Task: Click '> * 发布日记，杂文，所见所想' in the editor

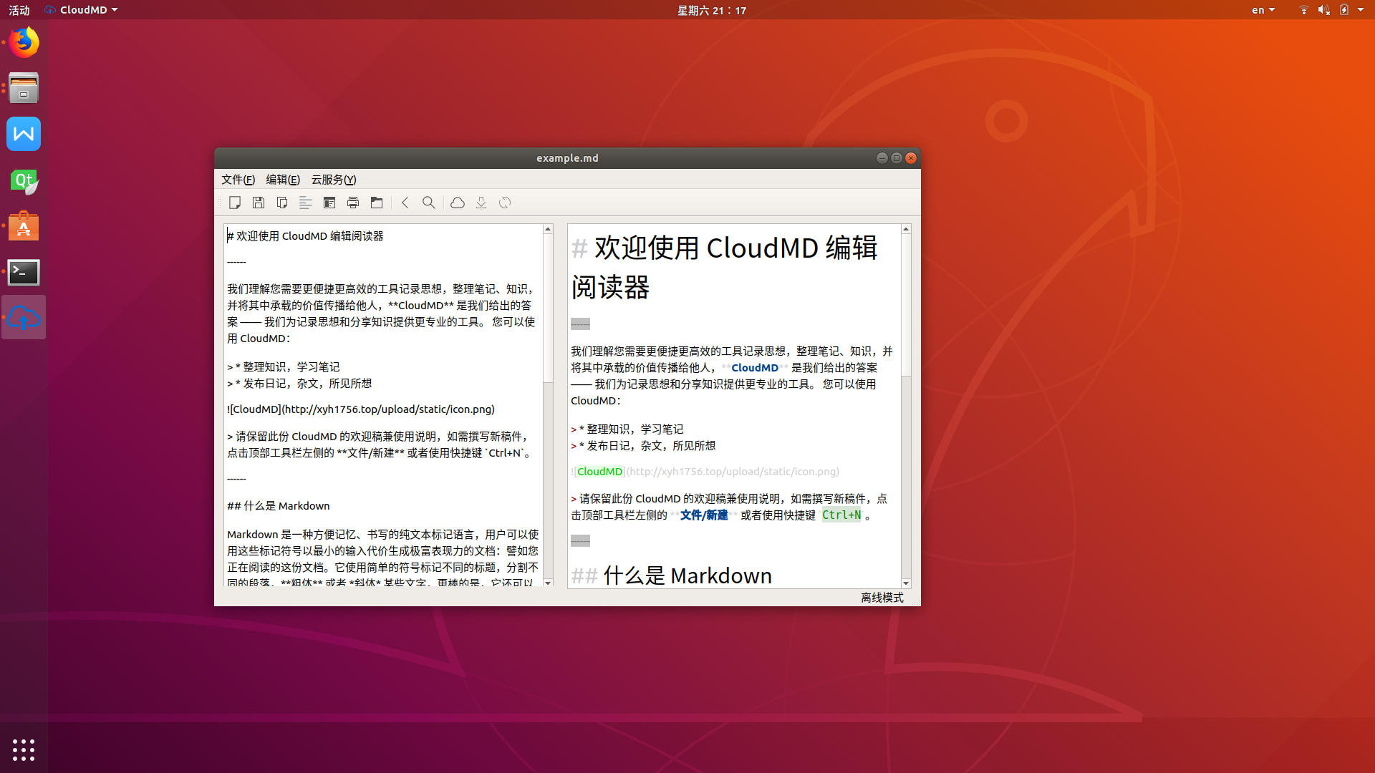Action: pyautogui.click(x=299, y=384)
